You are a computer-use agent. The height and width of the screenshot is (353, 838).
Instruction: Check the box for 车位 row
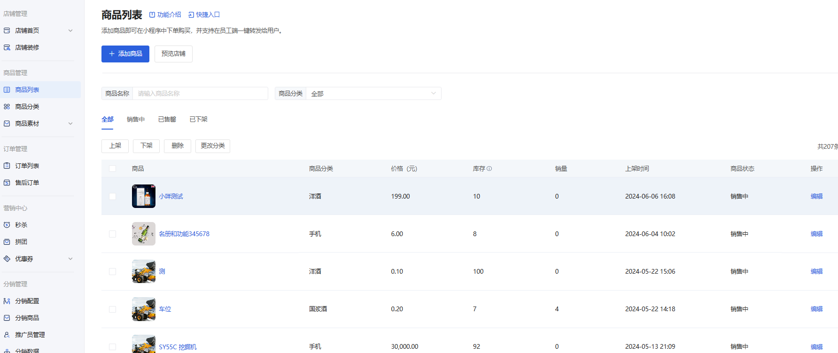[x=113, y=309]
